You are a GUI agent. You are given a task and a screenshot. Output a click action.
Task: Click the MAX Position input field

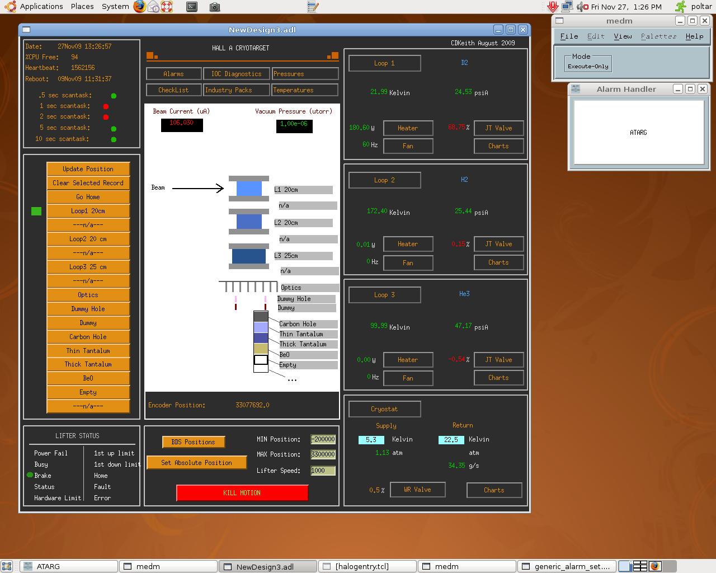pos(323,454)
